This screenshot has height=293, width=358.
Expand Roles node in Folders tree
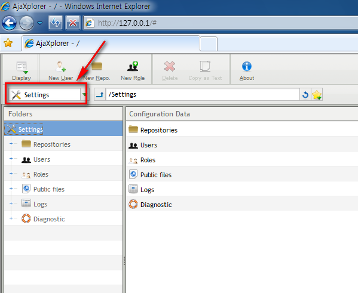tap(11, 174)
